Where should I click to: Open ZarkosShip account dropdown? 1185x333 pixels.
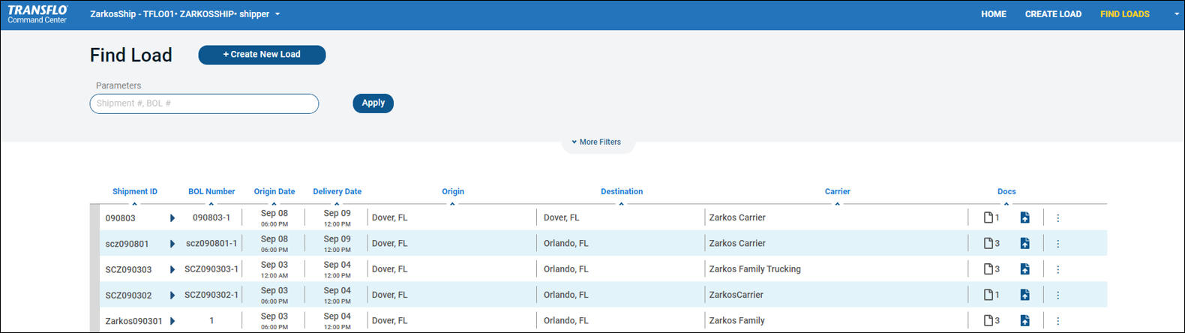(x=277, y=14)
